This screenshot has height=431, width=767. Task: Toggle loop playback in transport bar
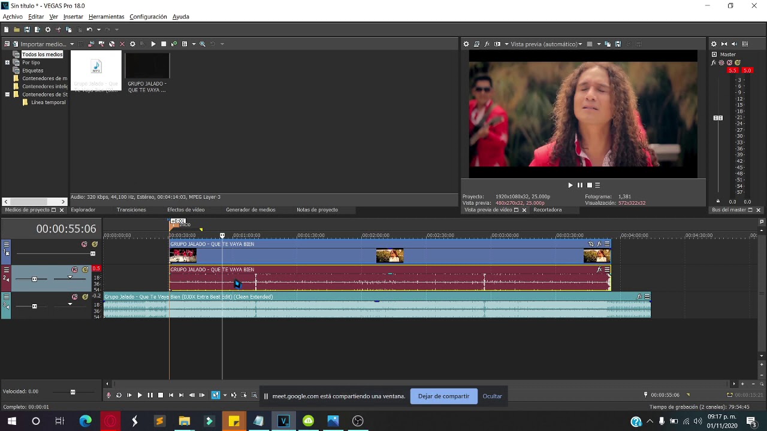click(119, 395)
